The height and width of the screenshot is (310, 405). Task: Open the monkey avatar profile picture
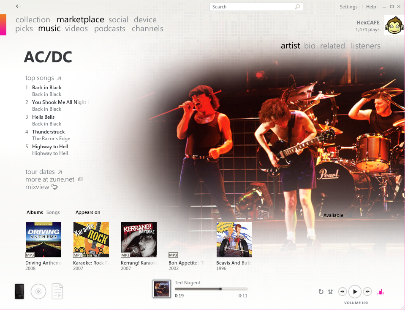click(394, 25)
